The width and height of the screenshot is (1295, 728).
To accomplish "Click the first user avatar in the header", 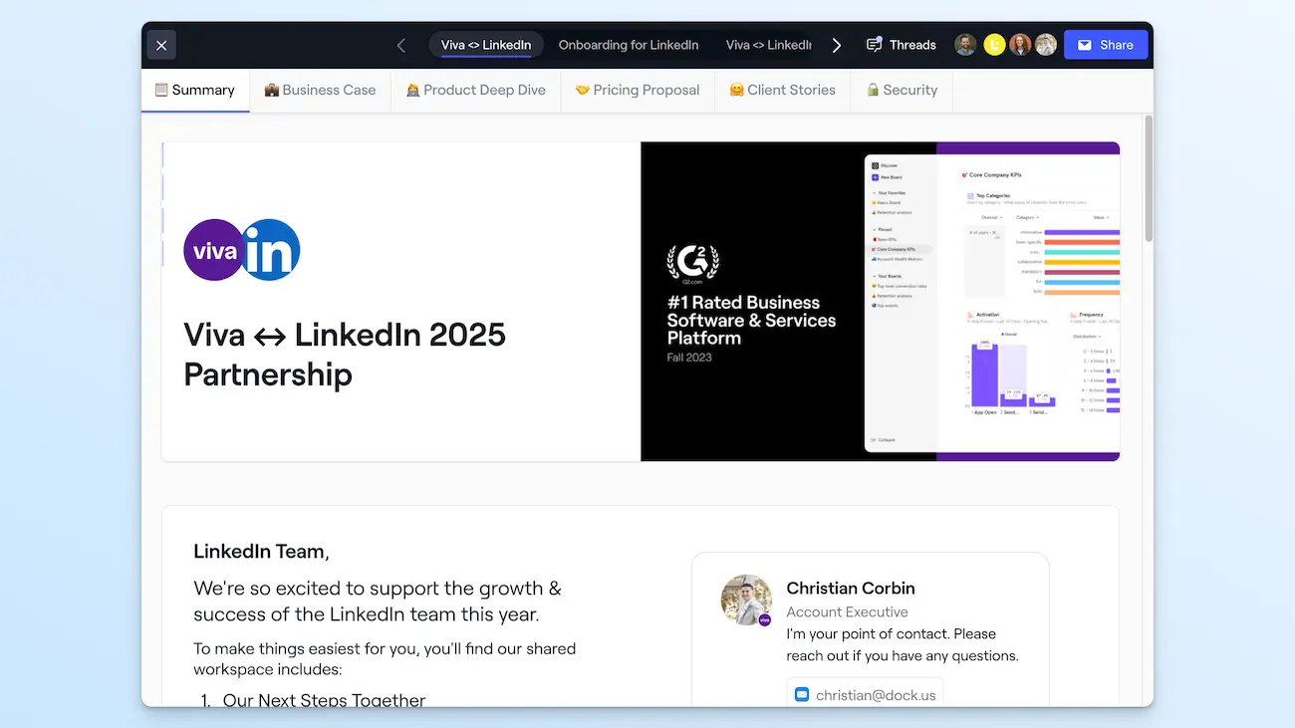I will click(965, 45).
